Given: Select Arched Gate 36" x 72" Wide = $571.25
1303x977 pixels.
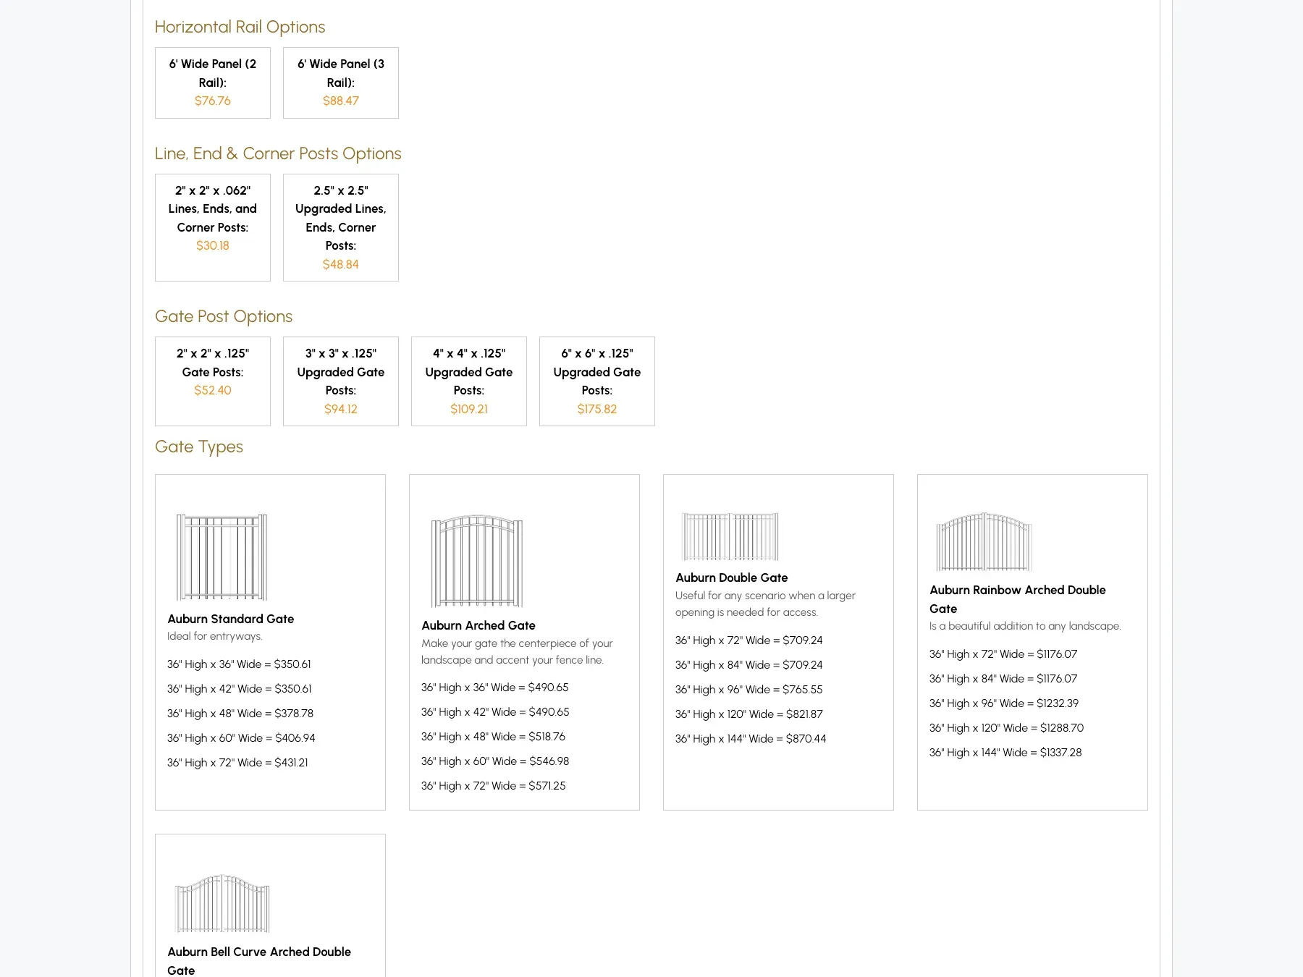Looking at the screenshot, I should click(494, 786).
